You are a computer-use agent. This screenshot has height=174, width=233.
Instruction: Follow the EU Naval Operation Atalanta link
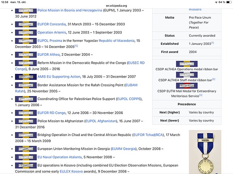pos(60,157)
